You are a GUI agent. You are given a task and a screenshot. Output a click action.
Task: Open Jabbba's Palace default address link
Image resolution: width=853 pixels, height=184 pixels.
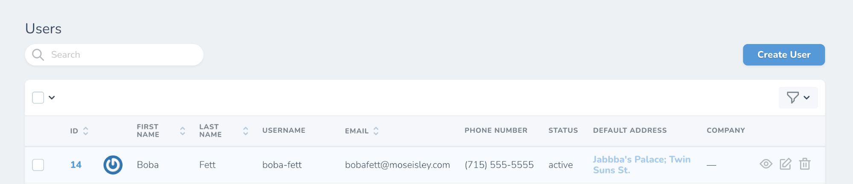pyautogui.click(x=642, y=165)
